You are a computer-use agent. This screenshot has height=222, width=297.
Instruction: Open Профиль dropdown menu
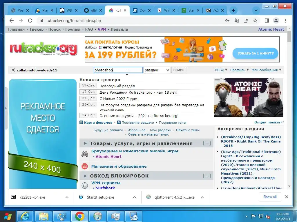click(239, 70)
